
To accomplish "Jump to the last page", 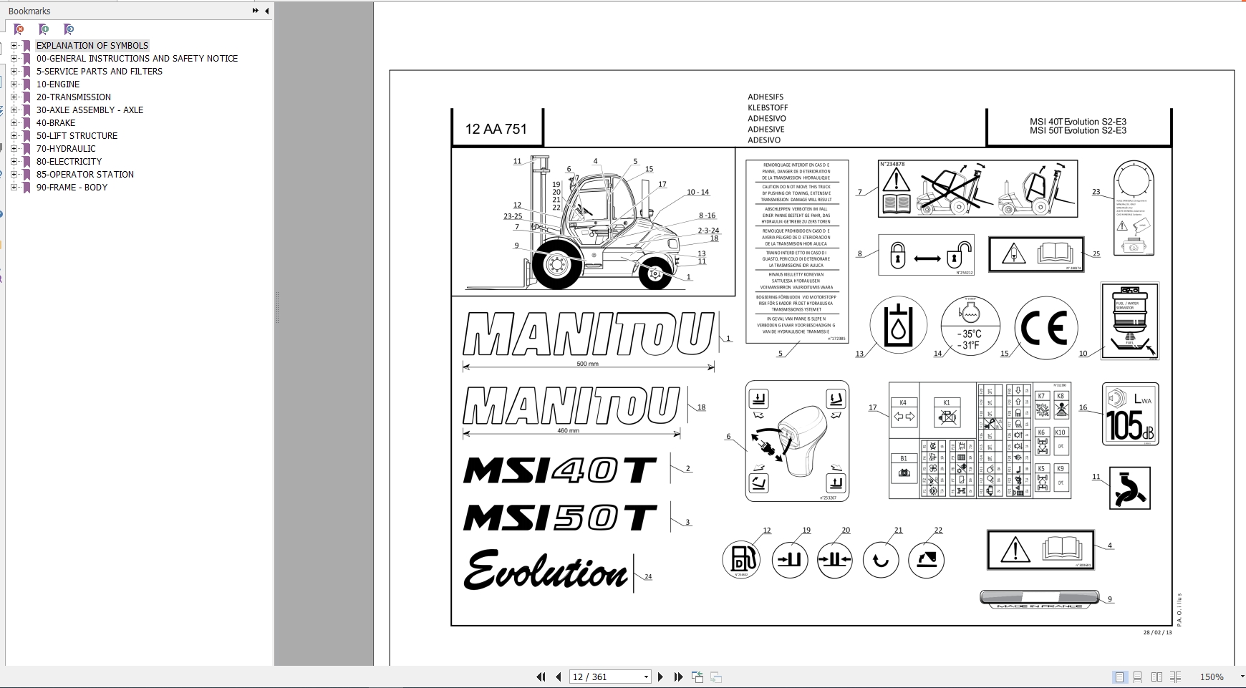I will coord(678,677).
